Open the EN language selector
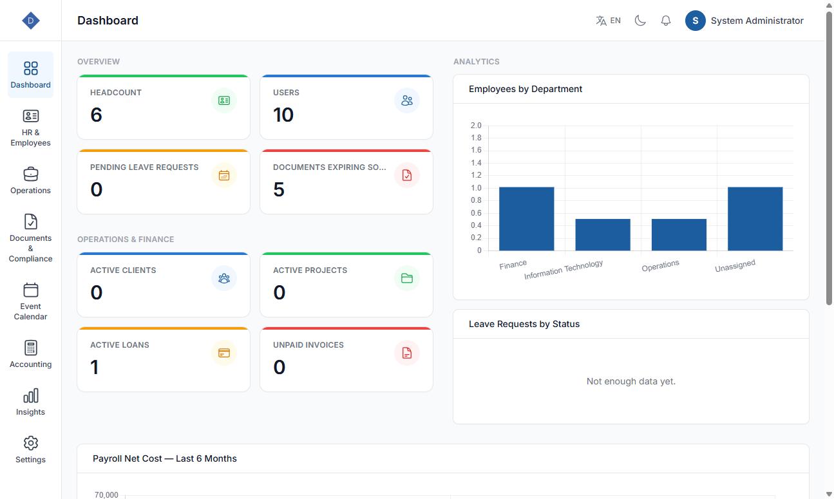This screenshot has width=834, height=499. [609, 21]
